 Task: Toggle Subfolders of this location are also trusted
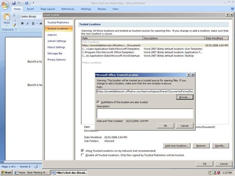point(98,102)
